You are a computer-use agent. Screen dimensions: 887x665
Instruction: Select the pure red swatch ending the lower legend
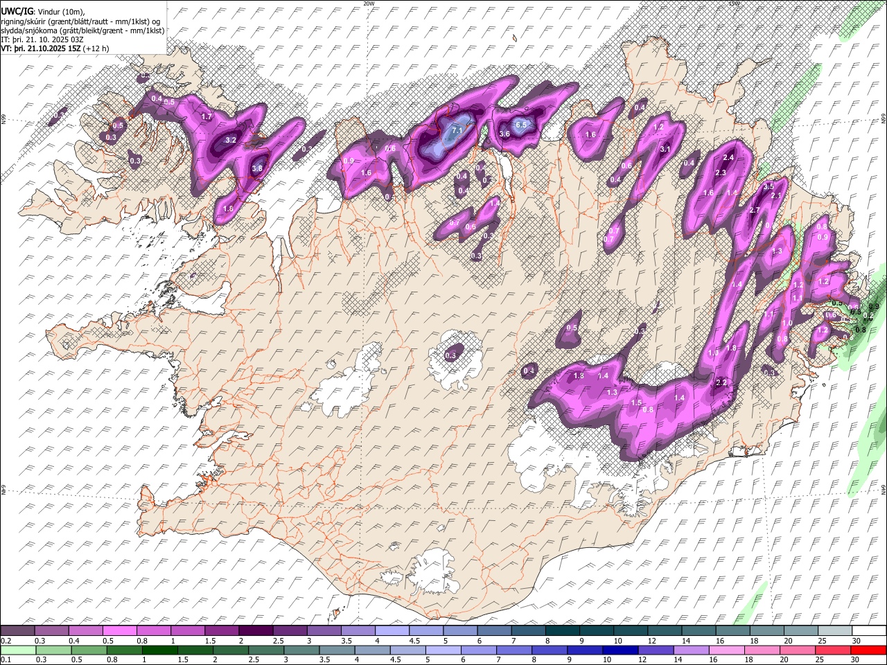(867, 650)
